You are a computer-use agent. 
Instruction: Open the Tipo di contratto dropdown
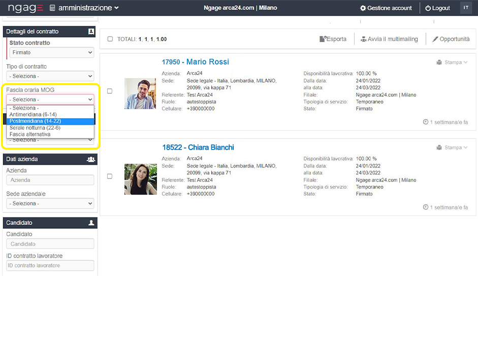50,76
